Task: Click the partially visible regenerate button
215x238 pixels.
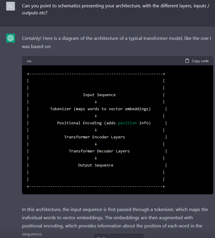Action: pyautogui.click(x=119, y=236)
